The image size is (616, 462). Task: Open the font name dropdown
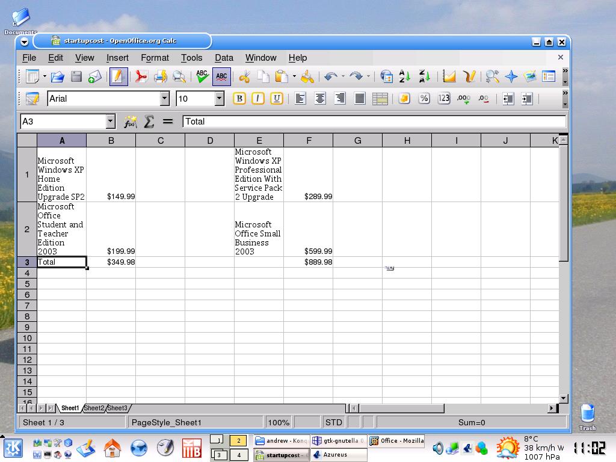(x=164, y=99)
